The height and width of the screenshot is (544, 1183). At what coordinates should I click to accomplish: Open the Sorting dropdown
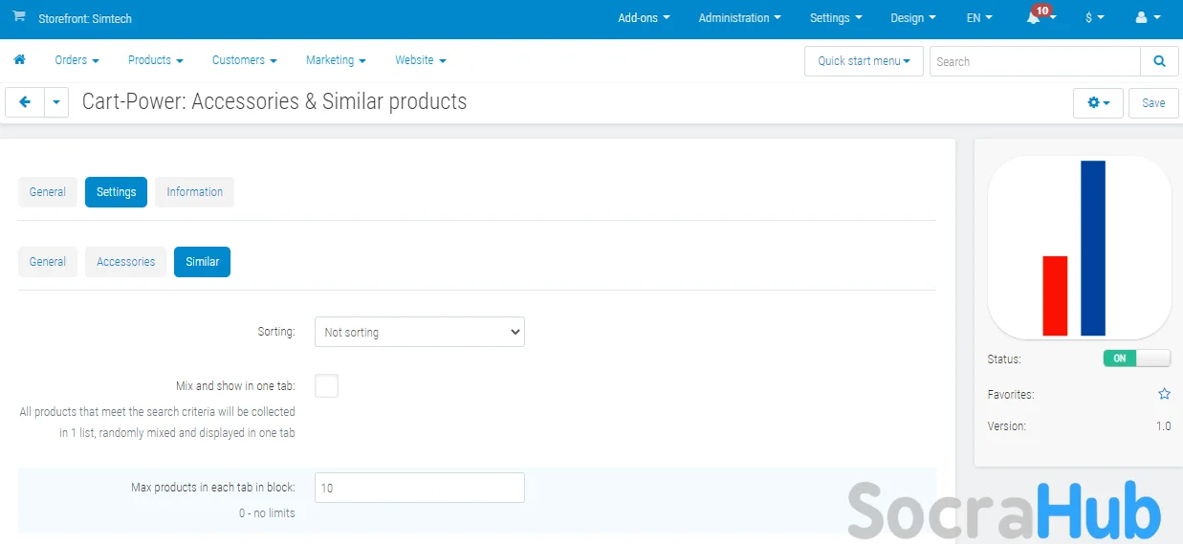pyautogui.click(x=420, y=332)
